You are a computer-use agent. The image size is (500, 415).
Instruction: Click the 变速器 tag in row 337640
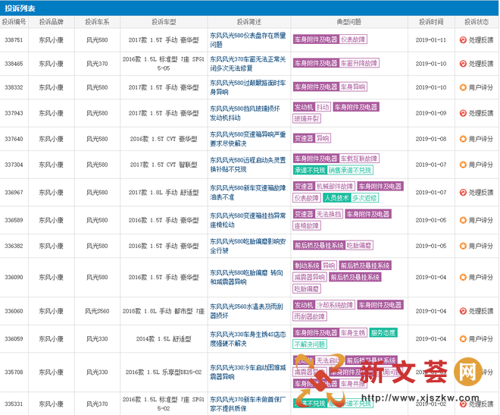tap(304, 138)
